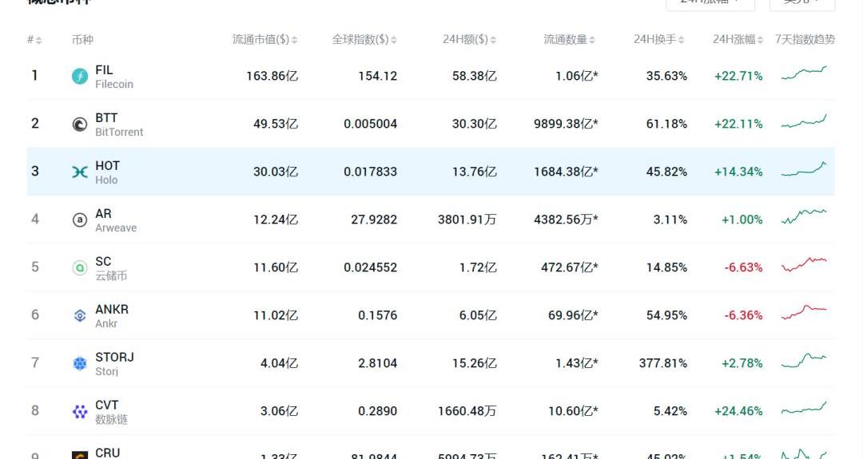This screenshot has height=459, width=863.
Task: Open the SC 云储币 coin page
Action: 110,268
